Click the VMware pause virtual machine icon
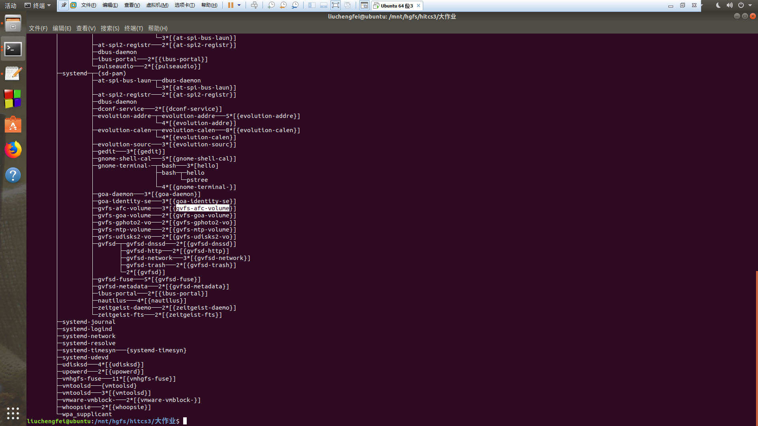Image resolution: width=758 pixels, height=426 pixels. [x=231, y=5]
